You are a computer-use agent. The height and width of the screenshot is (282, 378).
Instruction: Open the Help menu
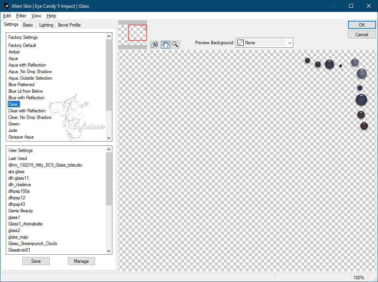pos(51,16)
